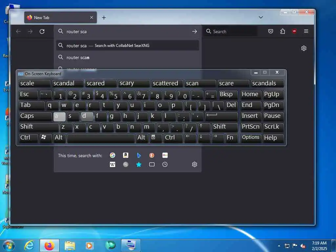Toggle the left Ctrl key
The height and width of the screenshot is (252, 336).
(x=29, y=138)
